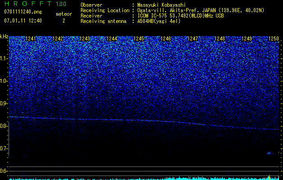Click the 1.1 frequency axis label
Screen dimensions: 283x180
4,58
